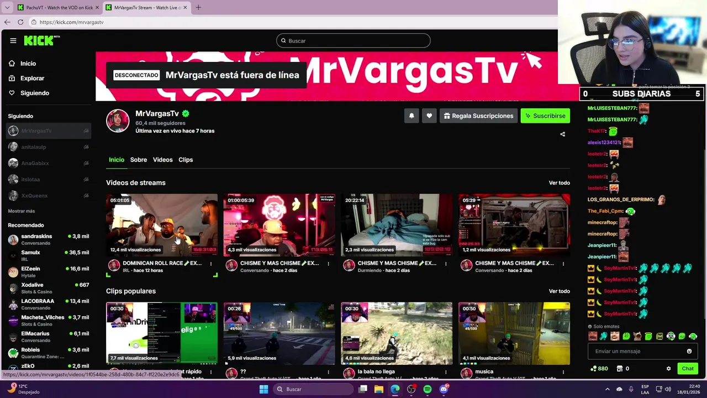Toggle Solo emotes mode

[603, 327]
